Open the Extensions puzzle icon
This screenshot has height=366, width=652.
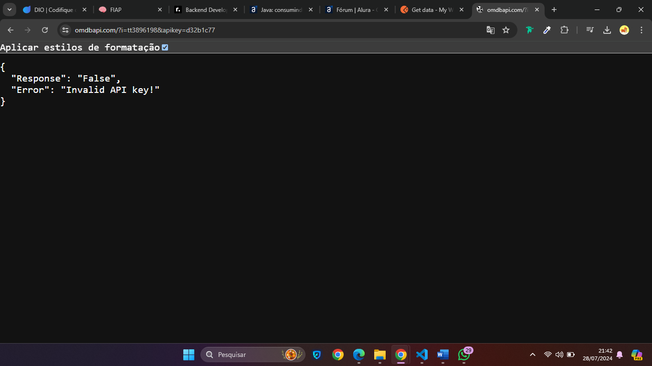click(565, 30)
